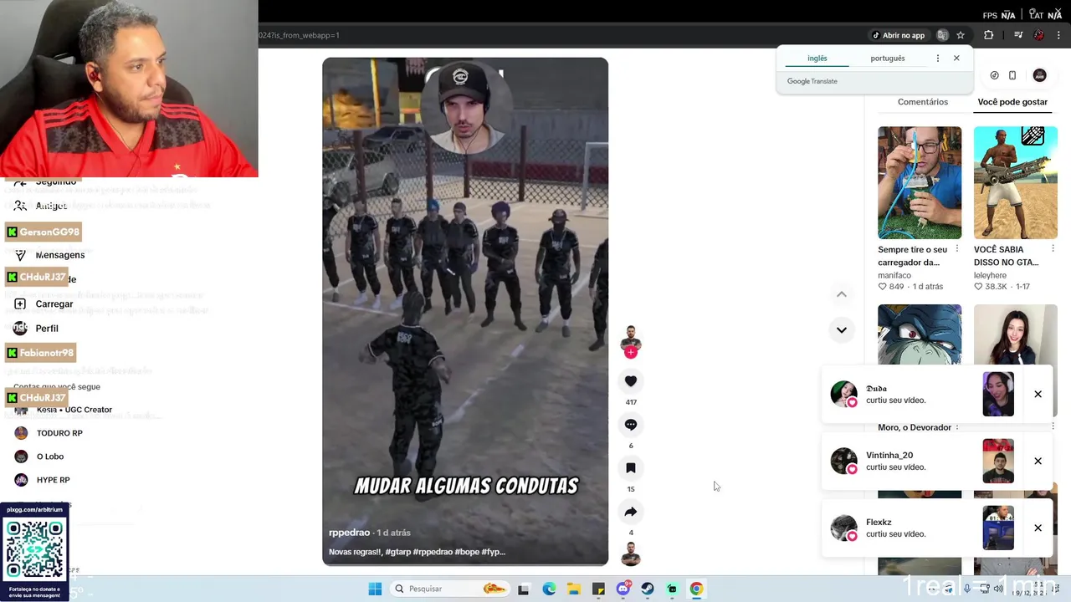Open 'VOCÊ SABIA DISSO NO GTA...' title
Image resolution: width=1071 pixels, height=602 pixels.
coord(1007,256)
